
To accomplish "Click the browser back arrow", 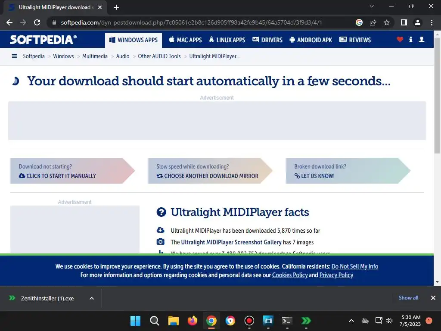I will tap(9, 22).
